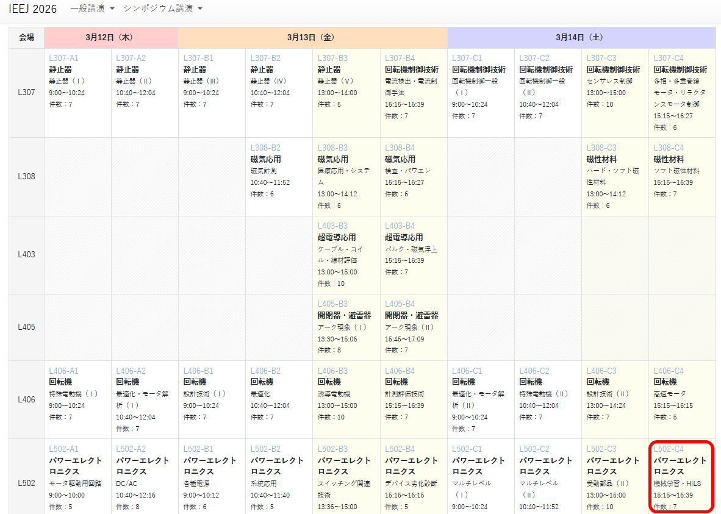This screenshot has width=721, height=514.
Task: Open the 一般講演 dropdown menu
Action: coord(92,9)
